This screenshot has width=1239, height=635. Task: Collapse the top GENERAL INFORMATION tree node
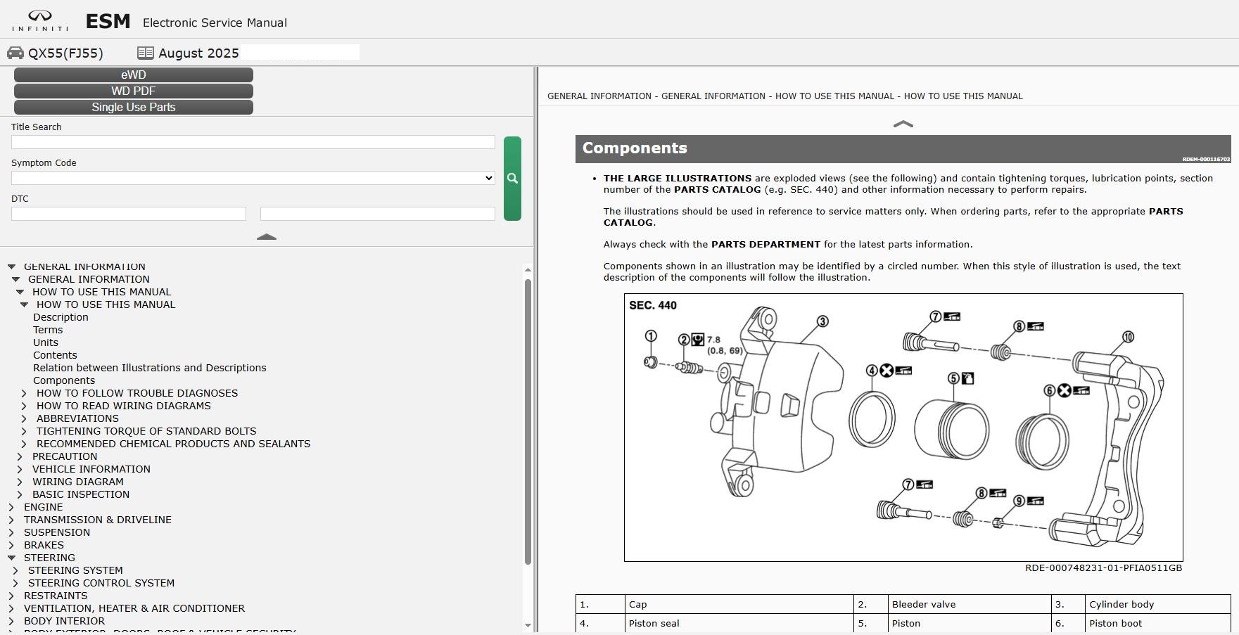pyautogui.click(x=11, y=267)
